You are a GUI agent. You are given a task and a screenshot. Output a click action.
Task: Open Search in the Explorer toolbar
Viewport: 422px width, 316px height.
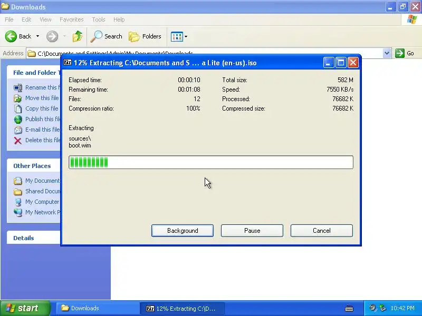107,36
